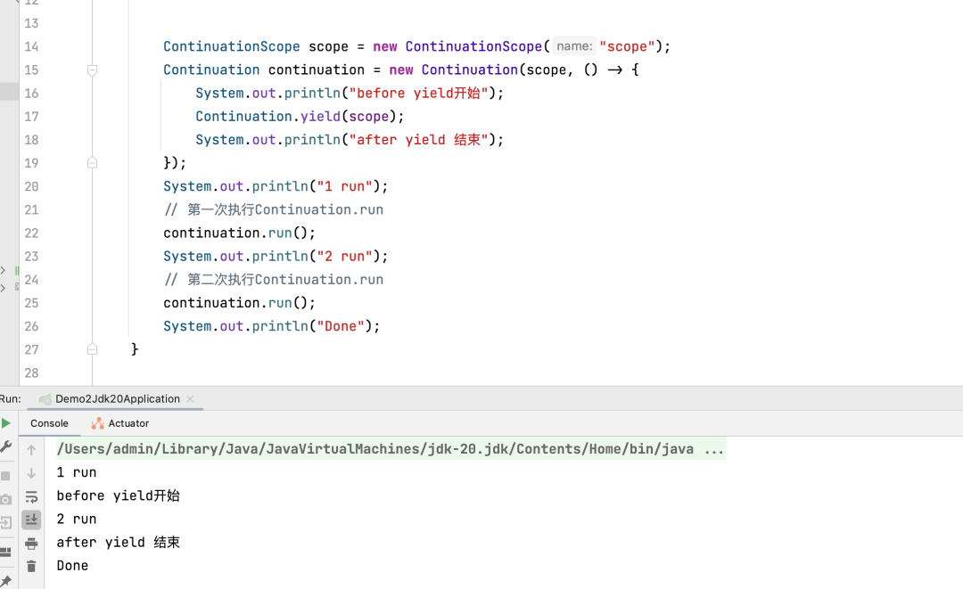The height and width of the screenshot is (589, 963).
Task: Click the green Rerun button
Action: 5,423
